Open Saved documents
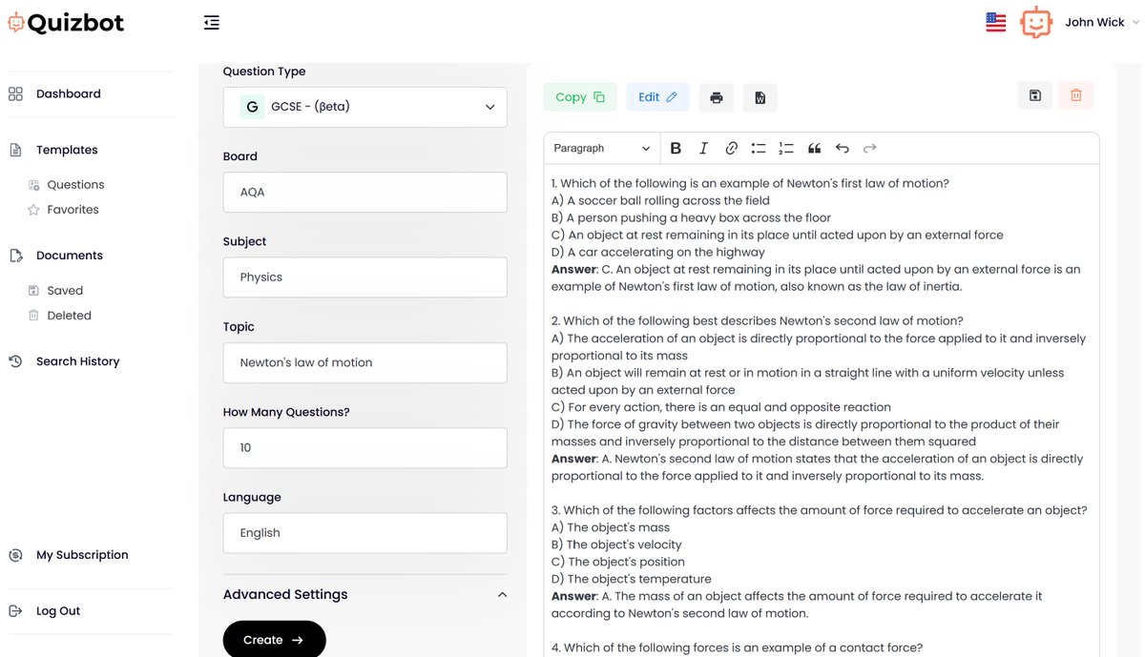The image size is (1145, 657). pyautogui.click(x=65, y=291)
